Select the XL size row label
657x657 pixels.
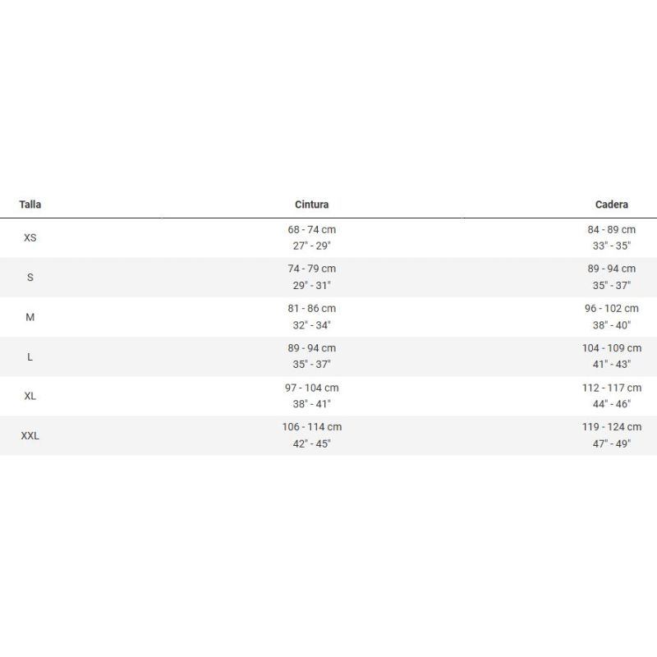30,396
